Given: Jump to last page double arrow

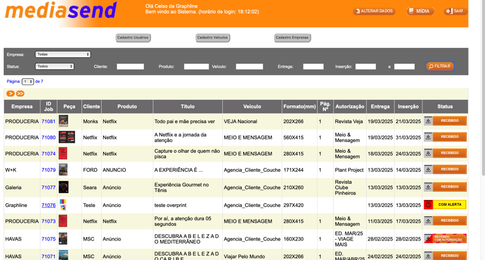Looking at the screenshot, I should click(x=20, y=93).
